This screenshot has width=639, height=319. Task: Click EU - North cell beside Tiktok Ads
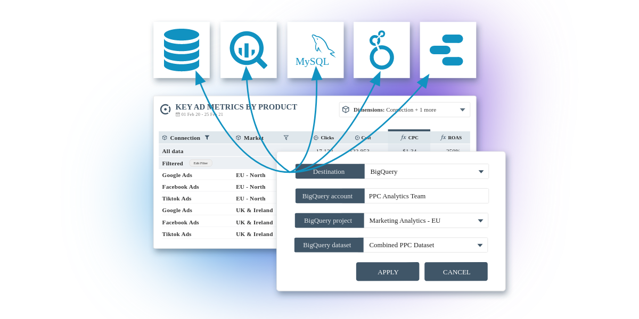click(x=251, y=198)
